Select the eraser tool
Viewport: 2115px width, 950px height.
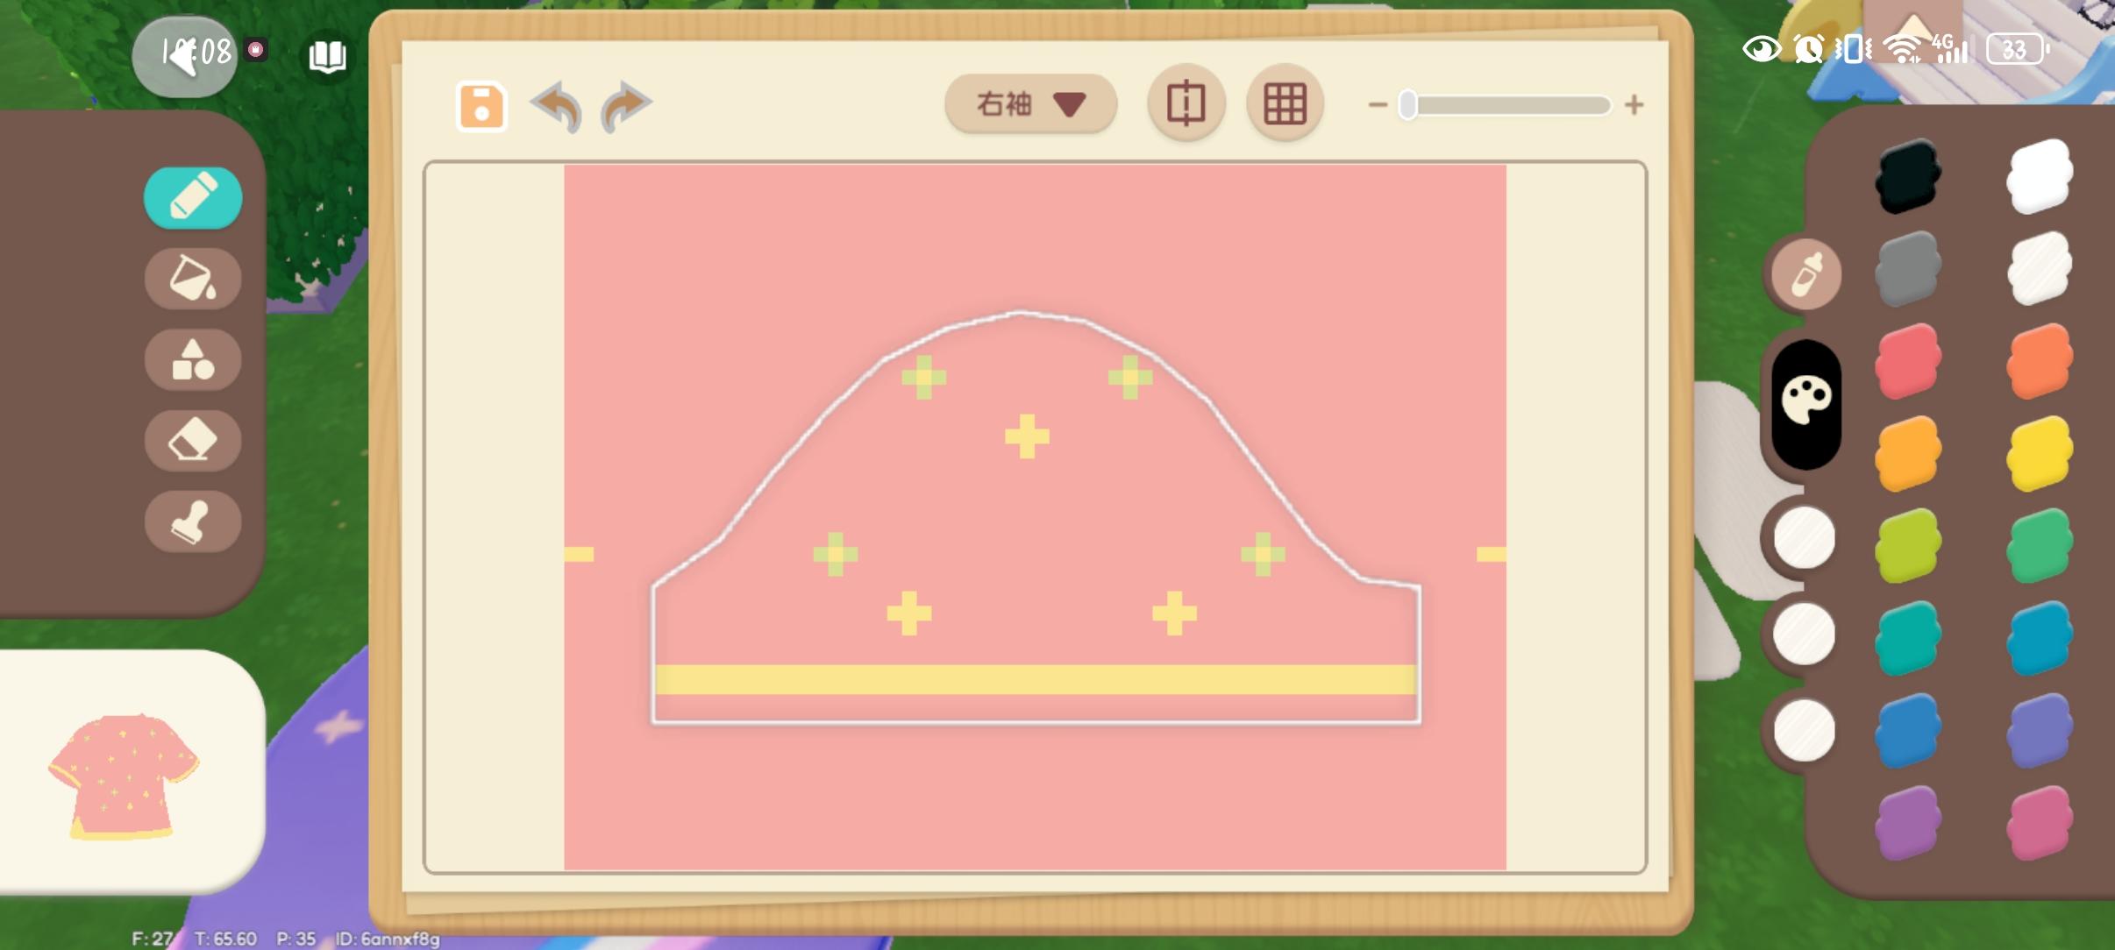pos(193,440)
